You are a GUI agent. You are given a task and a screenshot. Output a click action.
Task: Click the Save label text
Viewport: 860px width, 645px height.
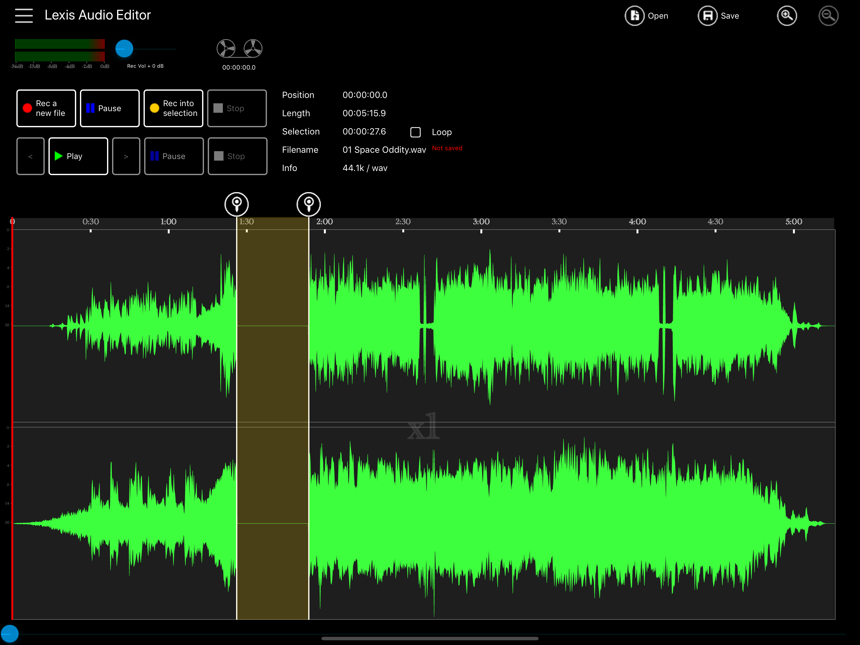click(x=730, y=16)
